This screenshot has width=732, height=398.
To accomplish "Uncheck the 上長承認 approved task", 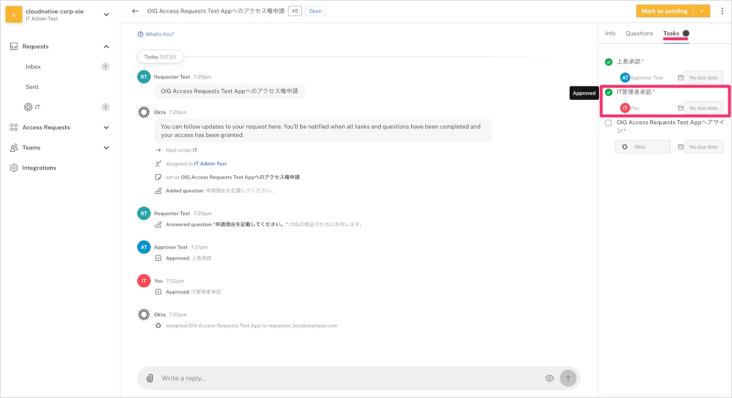I will [608, 62].
